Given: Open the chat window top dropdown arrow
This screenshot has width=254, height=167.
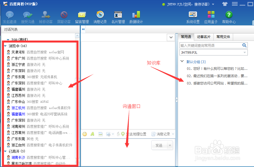Looking at the screenshot, I should pyautogui.click(x=171, y=37).
